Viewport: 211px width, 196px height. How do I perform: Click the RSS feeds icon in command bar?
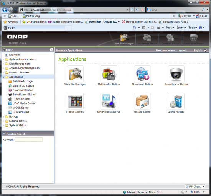tap(144, 28)
